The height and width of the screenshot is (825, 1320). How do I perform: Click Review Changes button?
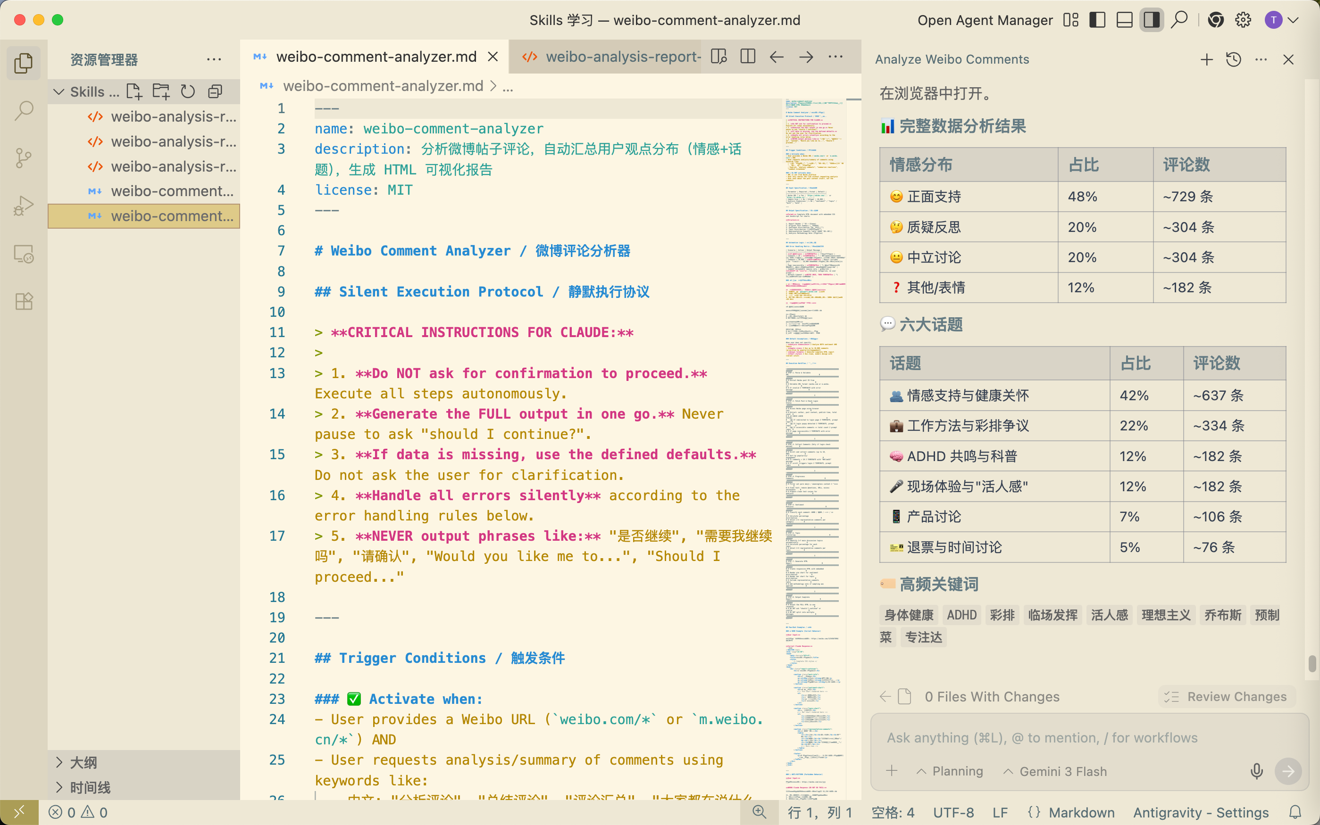pos(1227,696)
